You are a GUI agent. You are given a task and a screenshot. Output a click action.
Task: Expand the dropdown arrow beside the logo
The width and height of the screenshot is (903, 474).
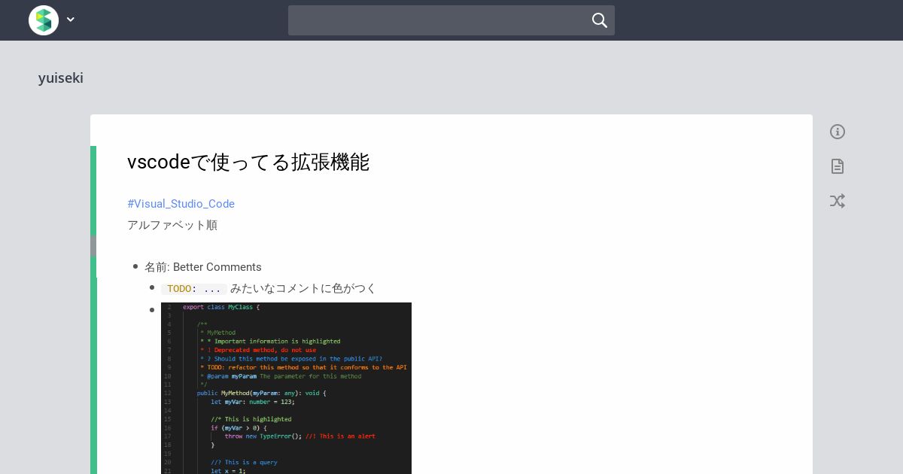[71, 20]
